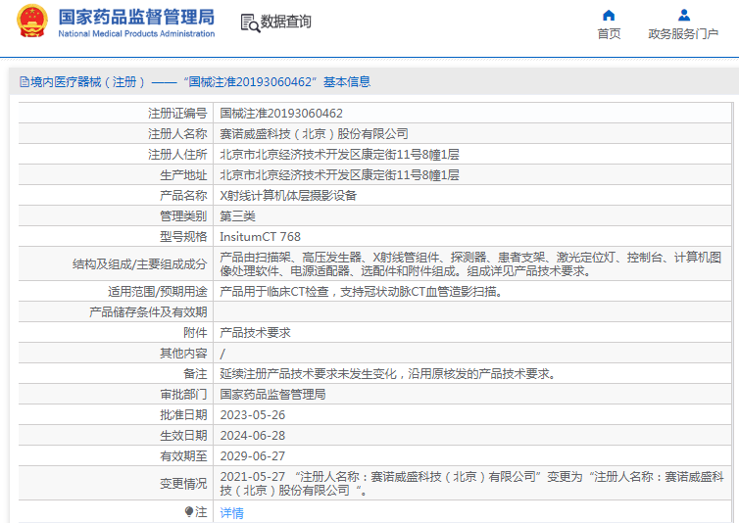Viewport: 739px width, 523px height.
Task: Select approval date 2023-05-26
Action: (253, 415)
